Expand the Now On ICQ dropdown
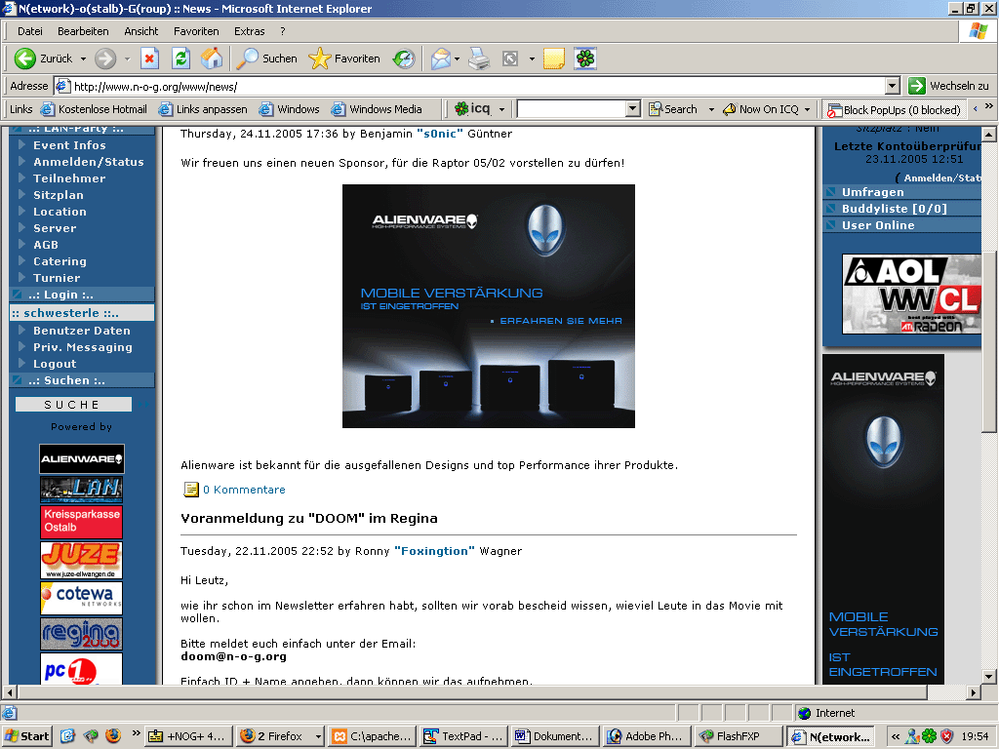The width and height of the screenshot is (999, 749). click(x=809, y=109)
